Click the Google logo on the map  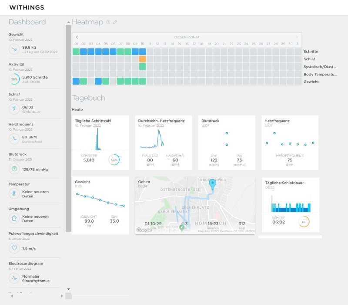144,230
